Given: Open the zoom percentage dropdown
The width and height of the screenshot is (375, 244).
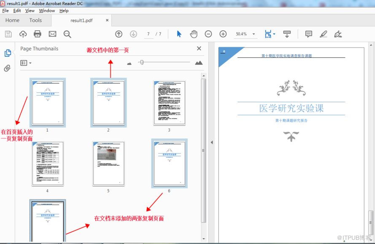Looking at the screenshot, I should (x=254, y=34).
